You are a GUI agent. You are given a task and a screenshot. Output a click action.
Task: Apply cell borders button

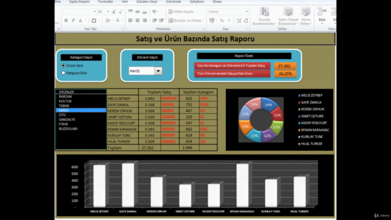pos(93,20)
